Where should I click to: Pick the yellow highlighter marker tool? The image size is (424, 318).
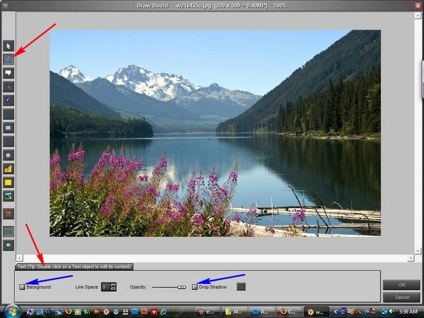pyautogui.click(x=8, y=169)
